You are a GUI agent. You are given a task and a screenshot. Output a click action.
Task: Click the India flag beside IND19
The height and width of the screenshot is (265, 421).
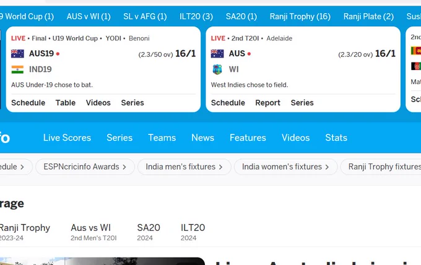click(17, 69)
